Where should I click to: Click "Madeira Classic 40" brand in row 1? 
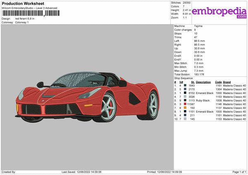234,85
